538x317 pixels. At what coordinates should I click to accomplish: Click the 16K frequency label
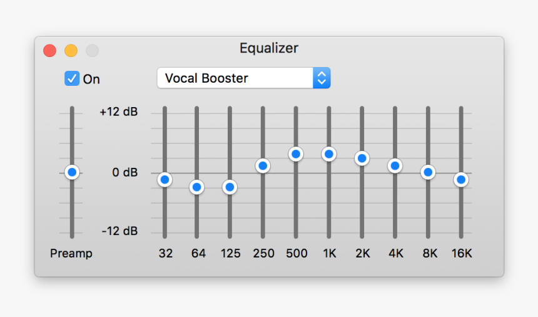coord(462,254)
